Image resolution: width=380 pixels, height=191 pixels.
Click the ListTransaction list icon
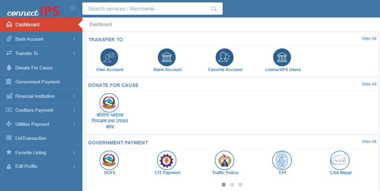(9, 138)
